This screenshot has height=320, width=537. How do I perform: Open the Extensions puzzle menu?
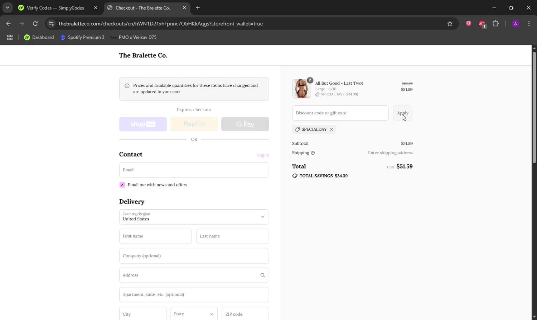496,24
